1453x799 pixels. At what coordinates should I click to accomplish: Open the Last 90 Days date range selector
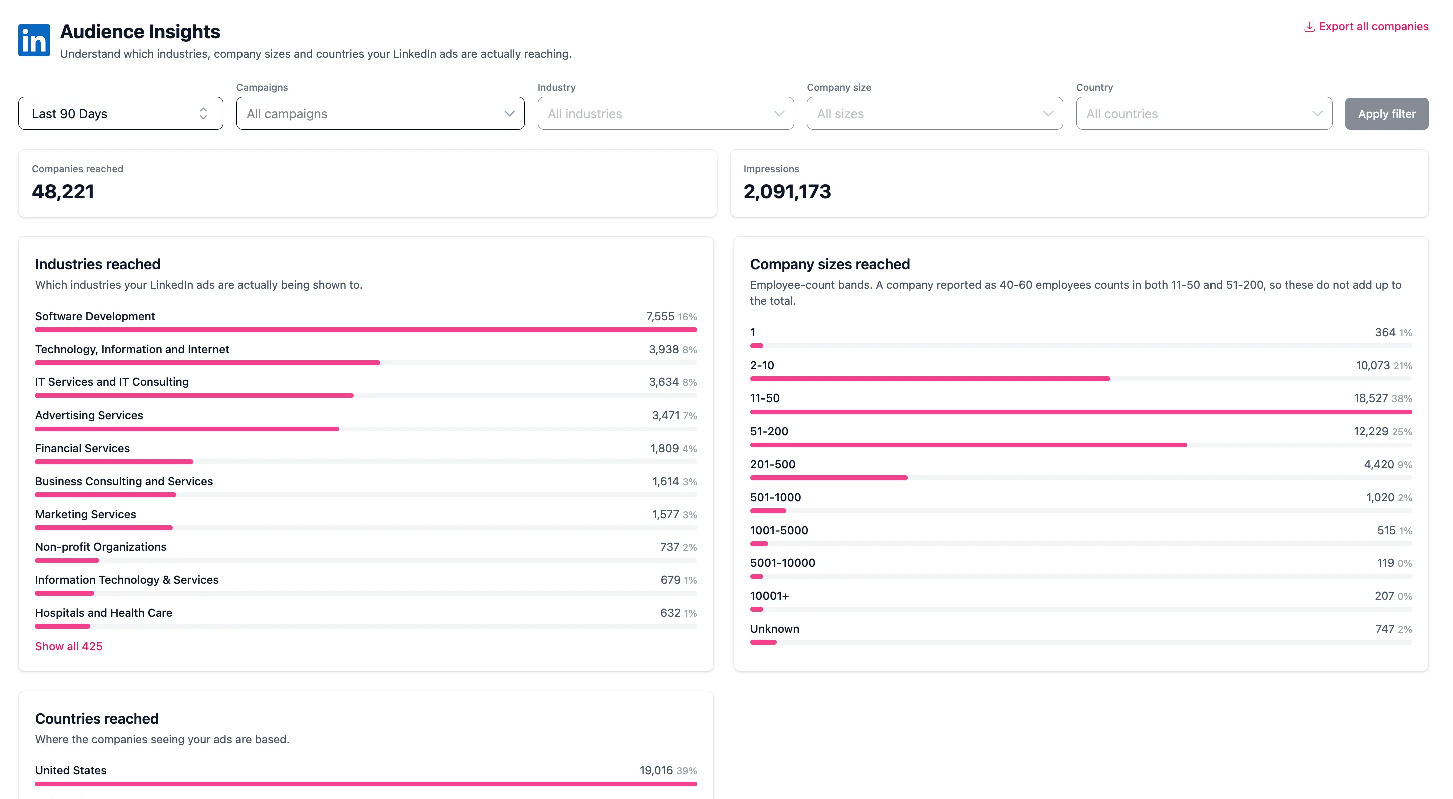[121, 113]
